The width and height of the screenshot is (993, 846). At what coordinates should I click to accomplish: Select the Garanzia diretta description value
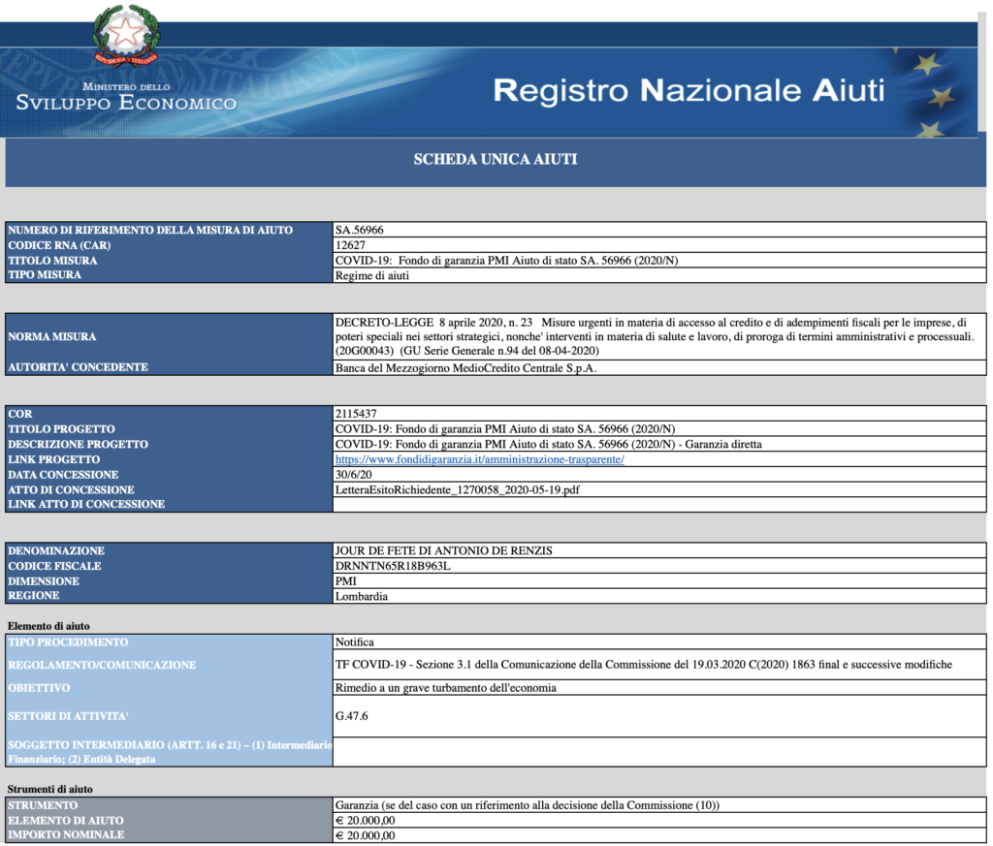549,444
